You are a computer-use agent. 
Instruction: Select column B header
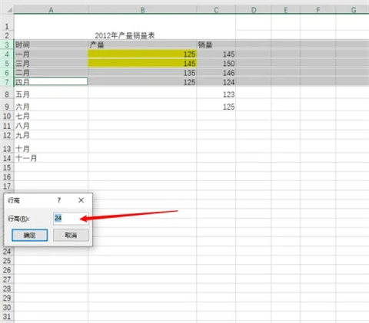[x=142, y=10]
